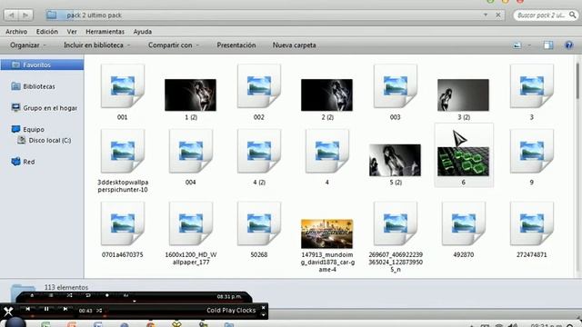
Task: Skip to previous track in media player
Action: (x=28, y=309)
